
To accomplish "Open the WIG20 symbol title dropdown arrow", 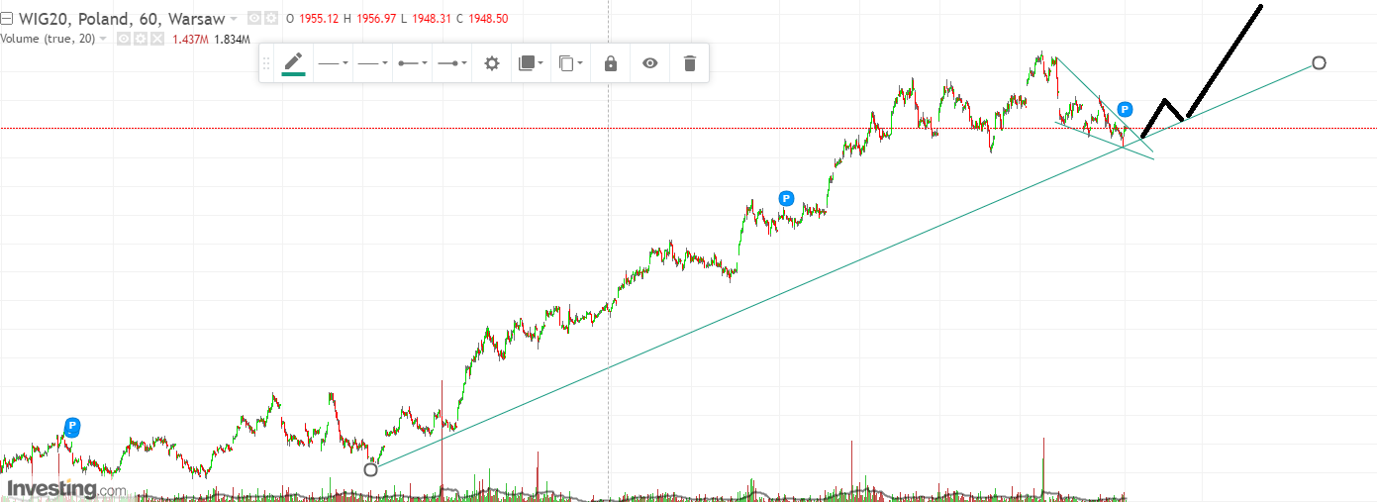I will click(x=233, y=19).
